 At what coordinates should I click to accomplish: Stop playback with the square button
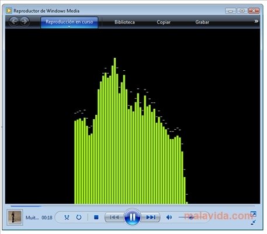[x=96, y=217]
